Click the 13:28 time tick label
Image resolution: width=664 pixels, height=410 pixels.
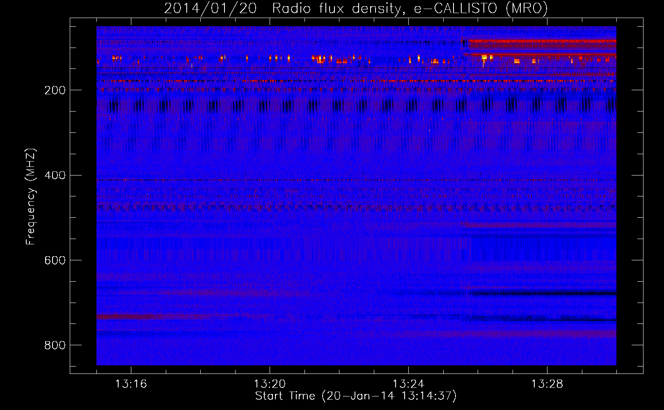(547, 384)
